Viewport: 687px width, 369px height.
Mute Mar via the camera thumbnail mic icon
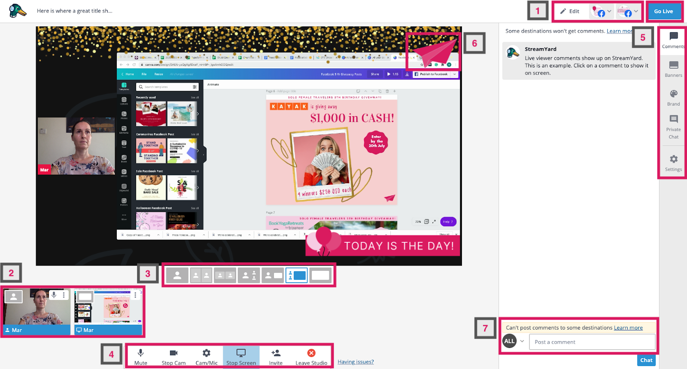click(x=54, y=295)
